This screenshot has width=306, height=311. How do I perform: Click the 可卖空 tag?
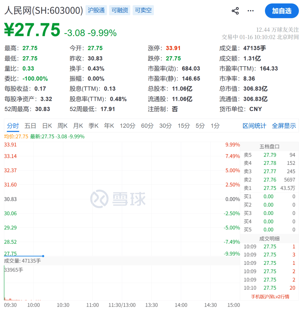(x=143, y=11)
